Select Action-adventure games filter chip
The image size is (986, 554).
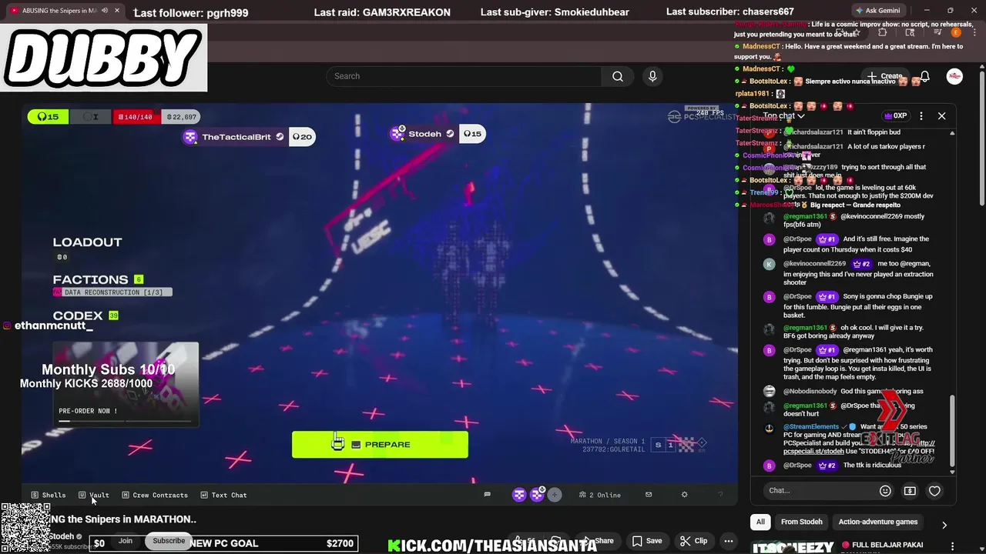tap(877, 522)
